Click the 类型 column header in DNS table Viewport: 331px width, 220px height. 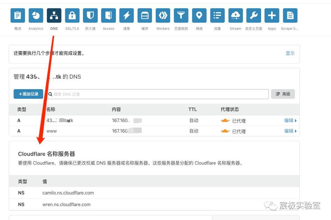pyautogui.click(x=22, y=109)
